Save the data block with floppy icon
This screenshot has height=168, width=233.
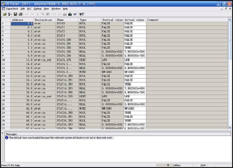(x=15, y=14)
